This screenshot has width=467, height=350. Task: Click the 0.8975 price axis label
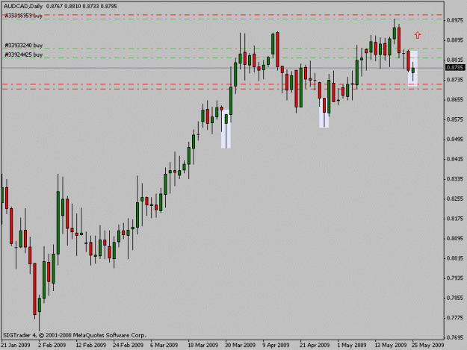pos(455,20)
